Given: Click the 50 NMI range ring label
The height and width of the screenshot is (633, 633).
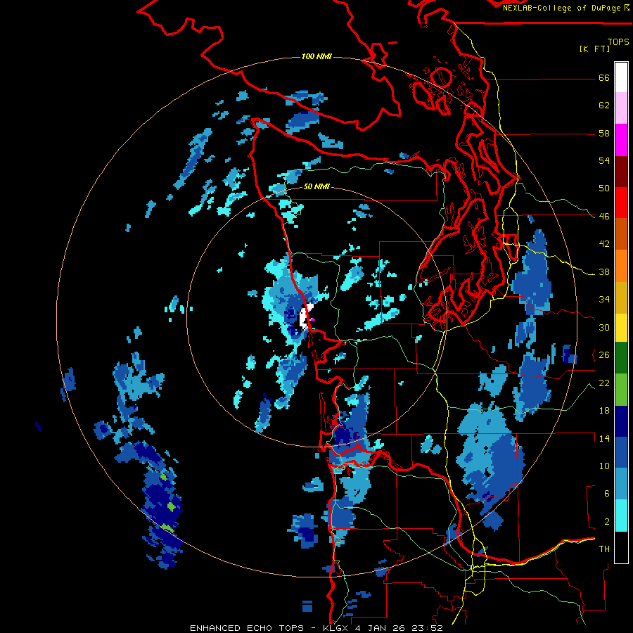Looking at the screenshot, I should pos(316,186).
